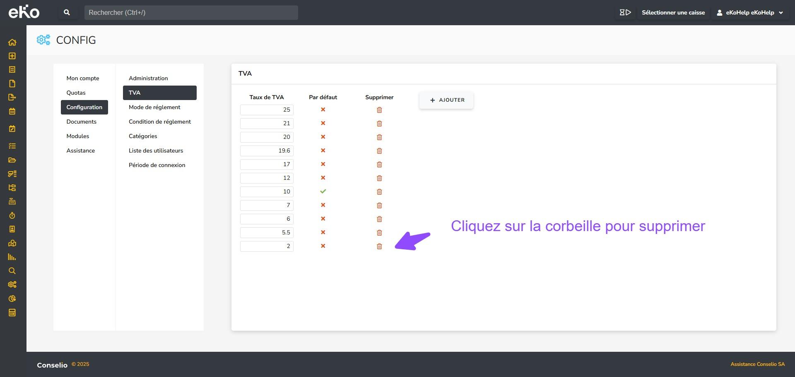The height and width of the screenshot is (377, 795).
Task: Click the magnifier icon beside the search bar
Action: pos(67,12)
